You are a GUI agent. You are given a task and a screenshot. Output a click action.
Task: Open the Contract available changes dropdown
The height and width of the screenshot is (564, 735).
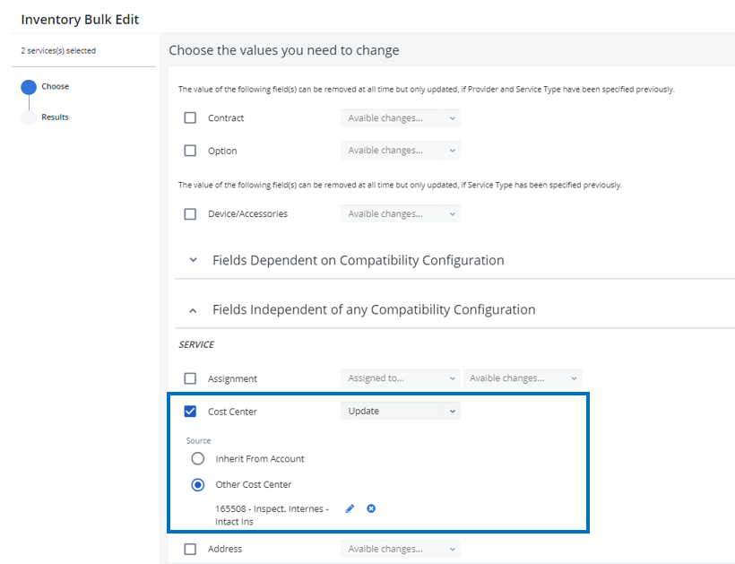(x=400, y=118)
